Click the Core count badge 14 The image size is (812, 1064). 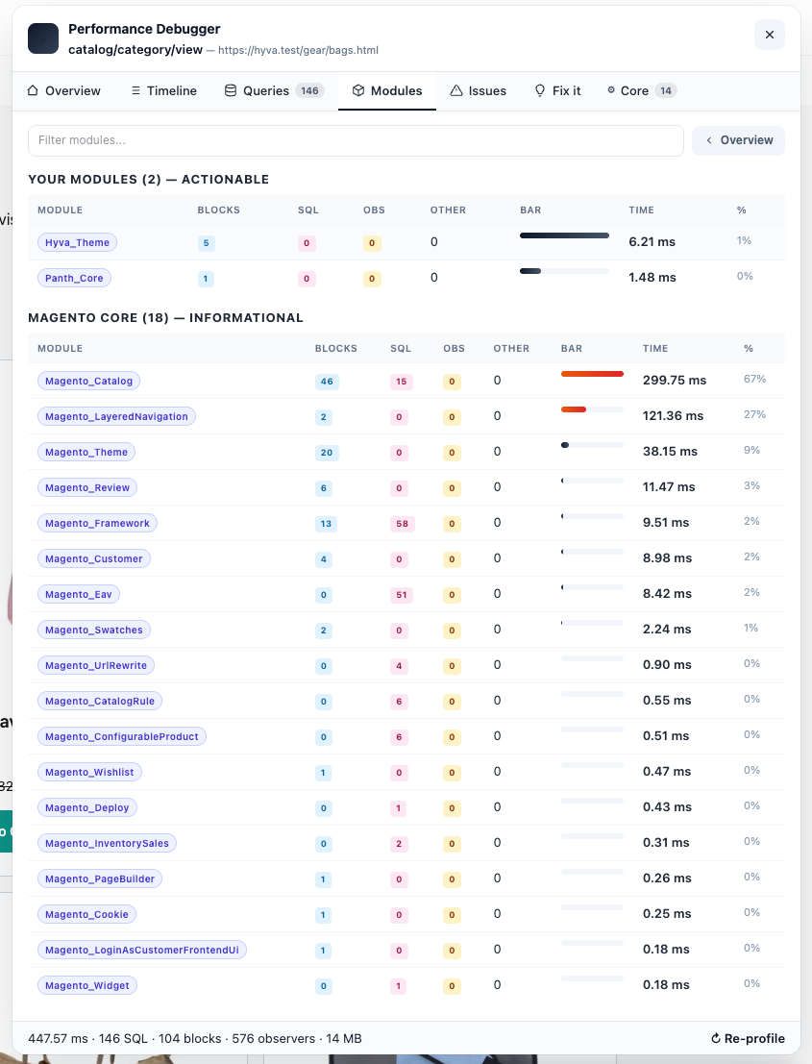(x=666, y=91)
